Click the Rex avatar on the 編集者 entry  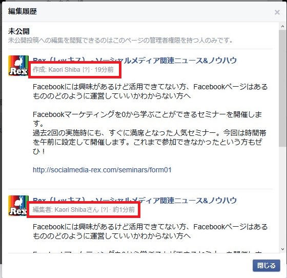pyautogui.click(x=18, y=206)
